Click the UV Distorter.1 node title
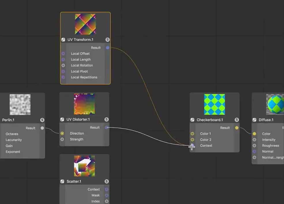 [78, 120]
